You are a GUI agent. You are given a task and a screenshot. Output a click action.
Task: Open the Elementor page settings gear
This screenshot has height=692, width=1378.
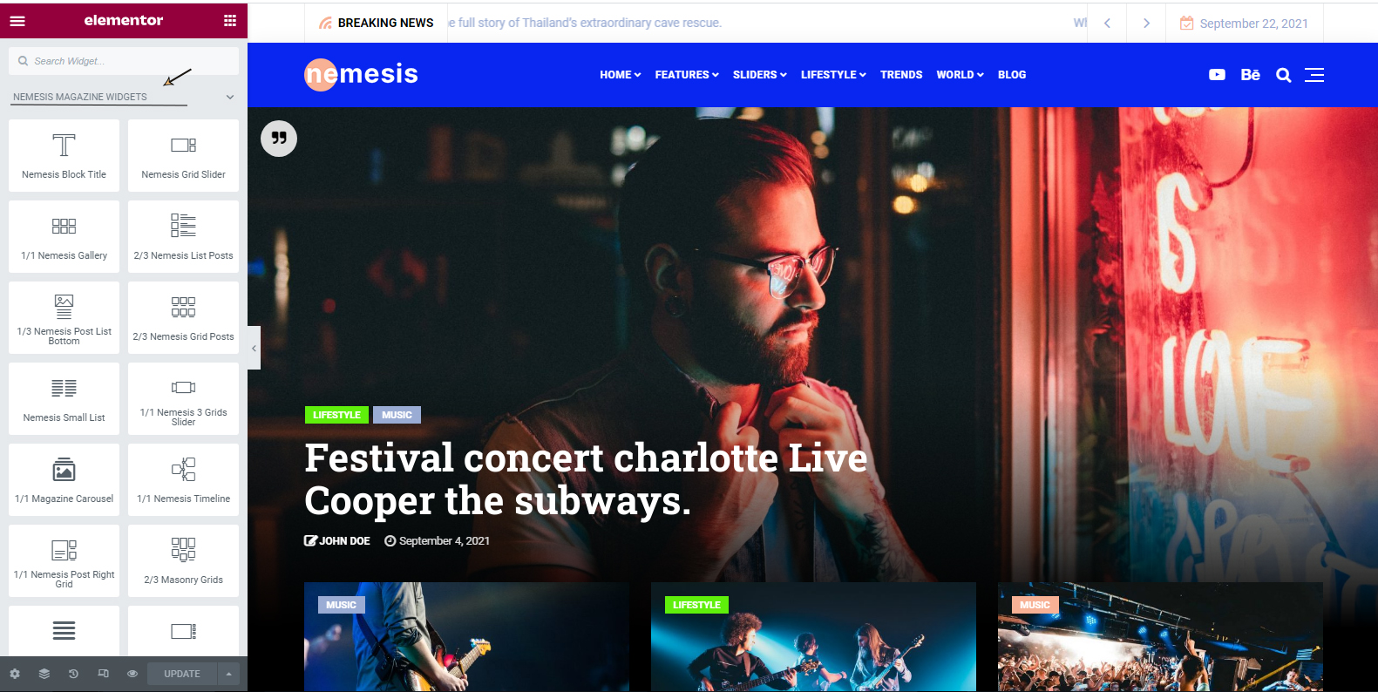point(15,674)
